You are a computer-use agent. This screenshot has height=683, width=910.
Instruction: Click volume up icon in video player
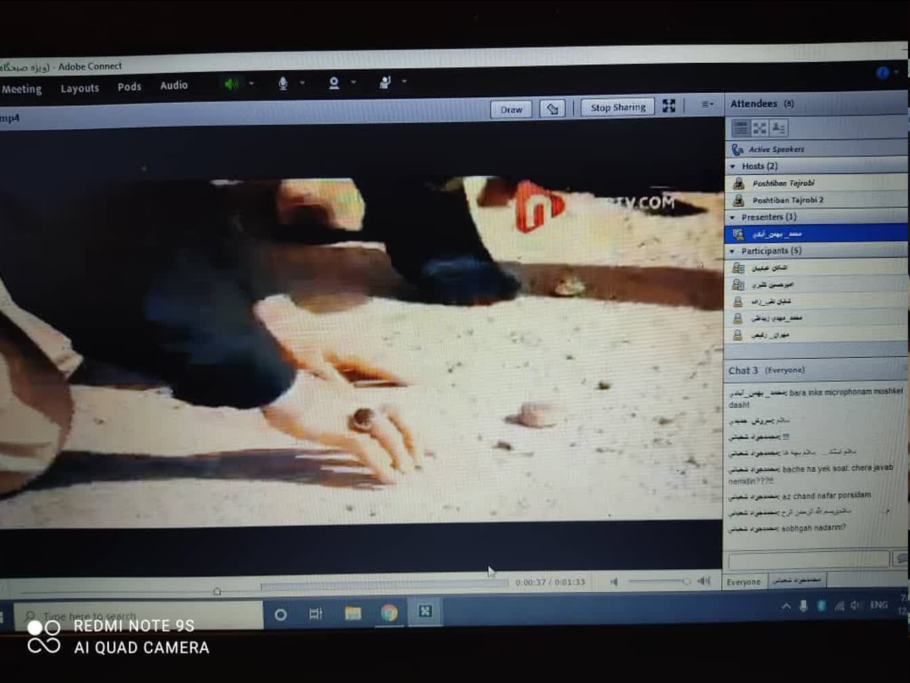[x=704, y=581]
